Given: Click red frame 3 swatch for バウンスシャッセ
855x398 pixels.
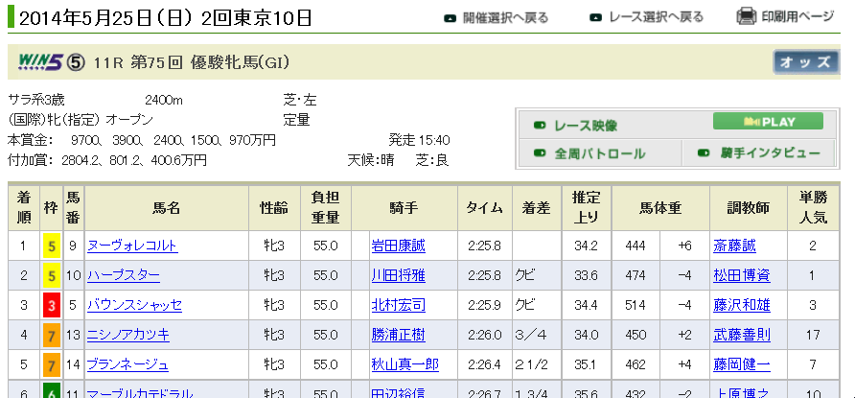Looking at the screenshot, I should point(51,305).
